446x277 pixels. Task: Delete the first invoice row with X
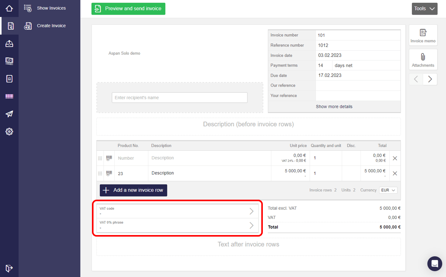pos(395,158)
